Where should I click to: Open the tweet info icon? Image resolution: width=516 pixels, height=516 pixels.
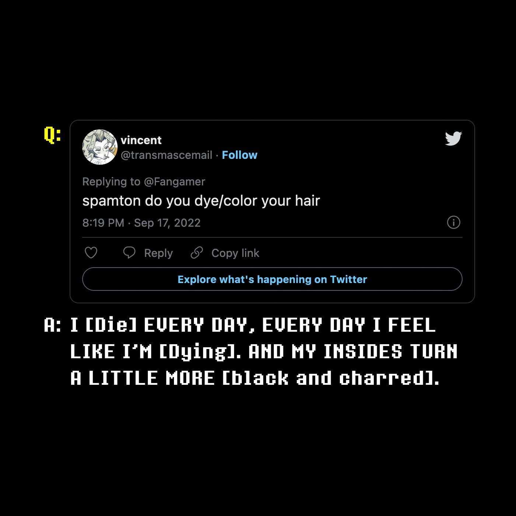click(453, 222)
